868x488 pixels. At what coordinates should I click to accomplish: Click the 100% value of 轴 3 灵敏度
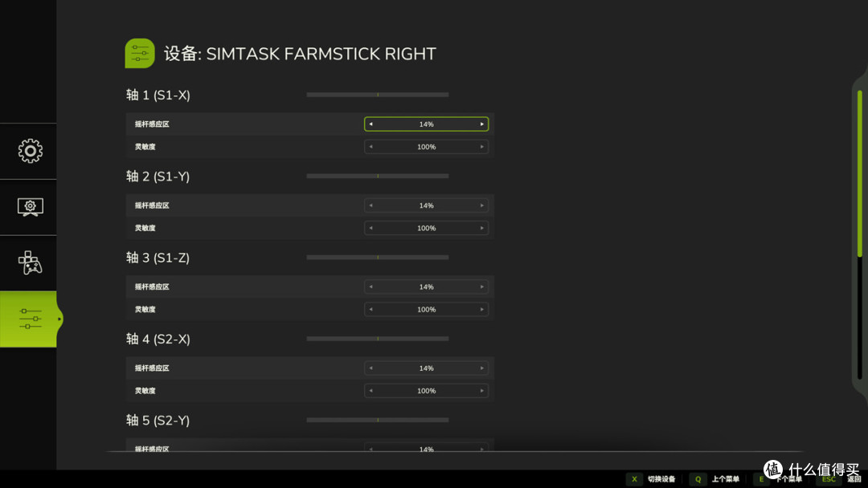pos(426,310)
